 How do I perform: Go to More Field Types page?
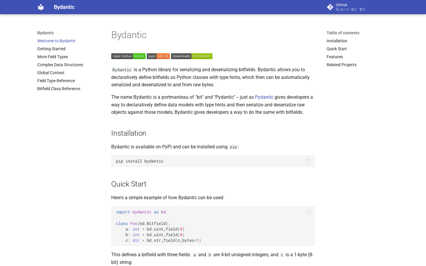(53, 57)
